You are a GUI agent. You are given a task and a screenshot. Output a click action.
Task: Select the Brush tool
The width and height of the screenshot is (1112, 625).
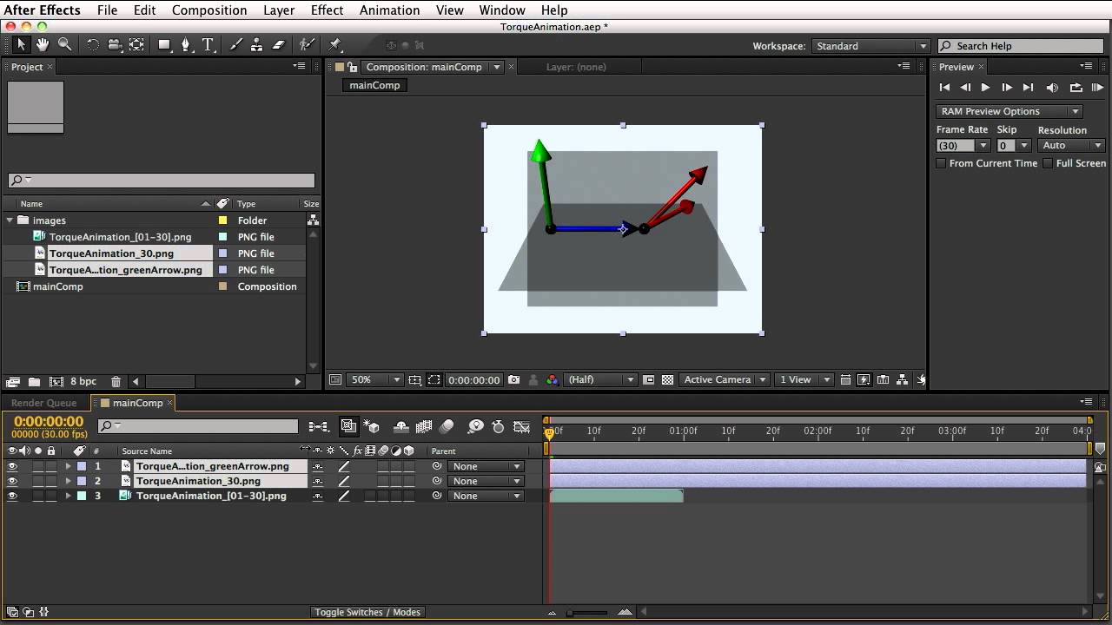(235, 45)
